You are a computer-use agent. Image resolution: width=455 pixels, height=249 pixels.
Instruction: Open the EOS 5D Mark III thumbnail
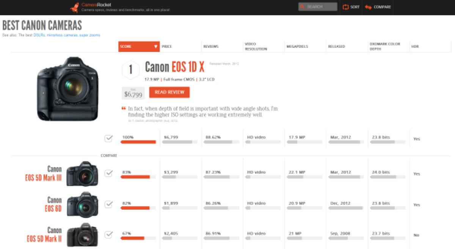point(82,174)
